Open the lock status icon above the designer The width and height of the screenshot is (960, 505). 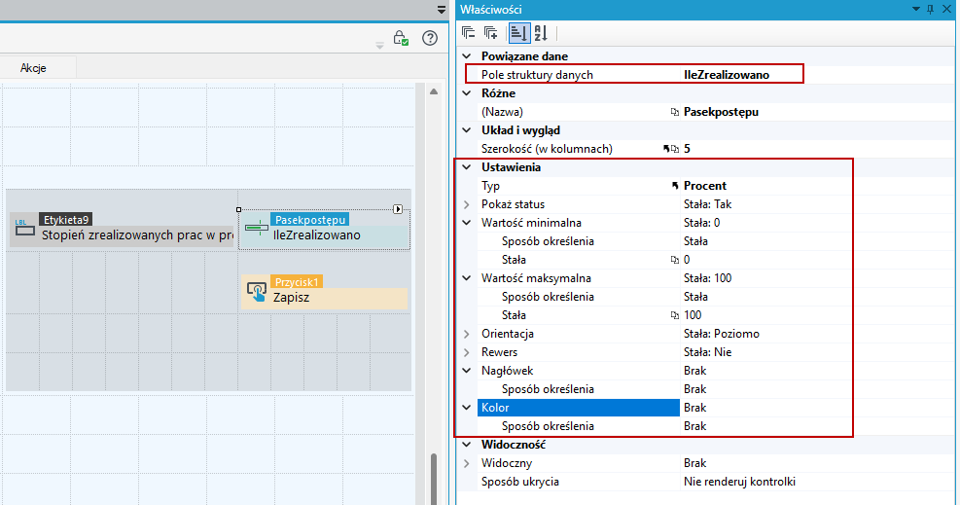pyautogui.click(x=401, y=38)
